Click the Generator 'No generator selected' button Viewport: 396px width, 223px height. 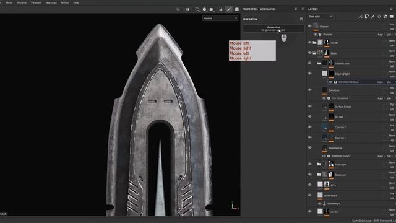pos(273,28)
